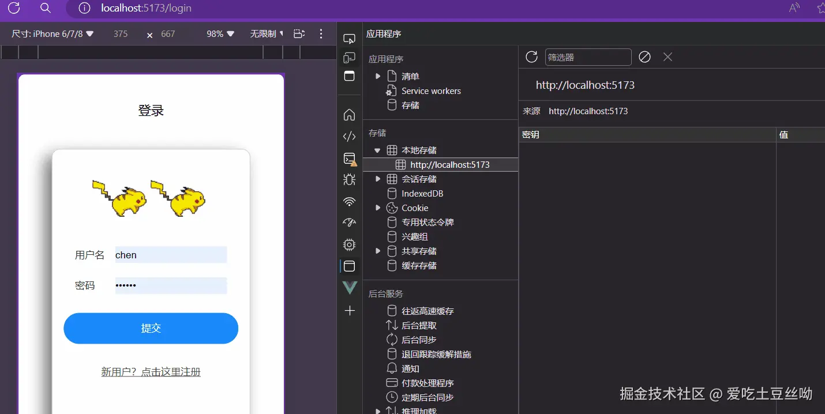
Task: Open the iPhone 6/7/8 size dropdown
Action: click(52, 34)
